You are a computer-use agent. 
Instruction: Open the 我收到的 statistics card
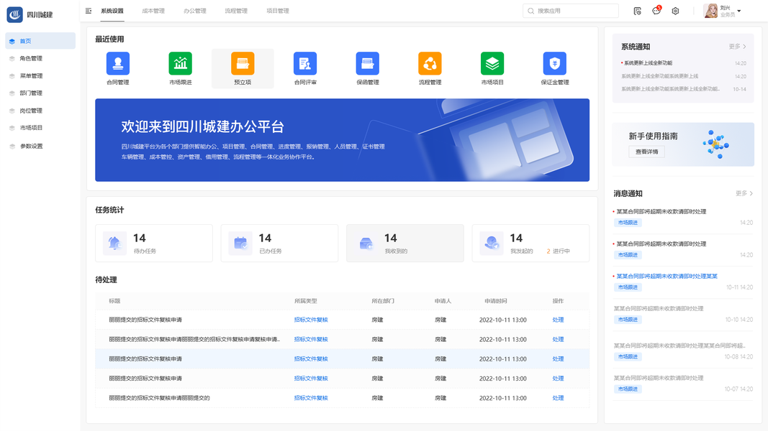[405, 244]
